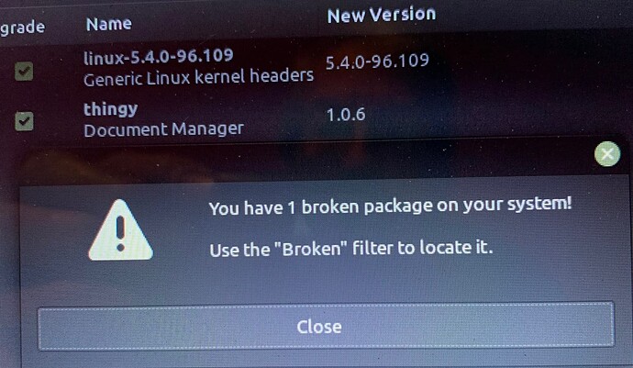Click the Document Manager description text
The image size is (633, 368).
click(163, 129)
